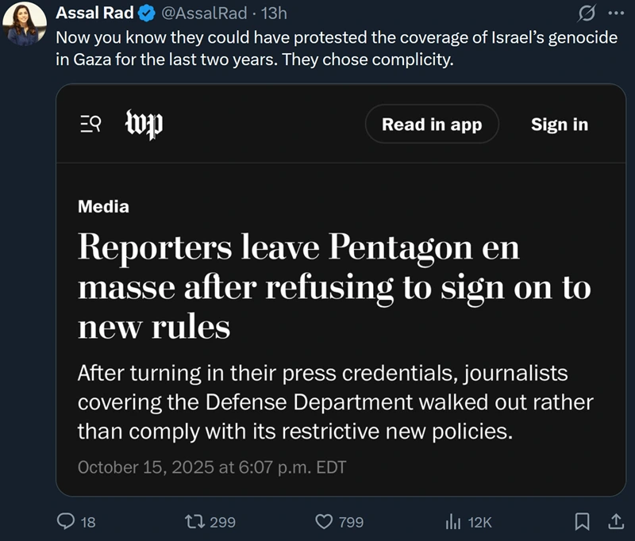Click the Assal Rad display name
The height and width of the screenshot is (541, 635).
click(x=90, y=14)
